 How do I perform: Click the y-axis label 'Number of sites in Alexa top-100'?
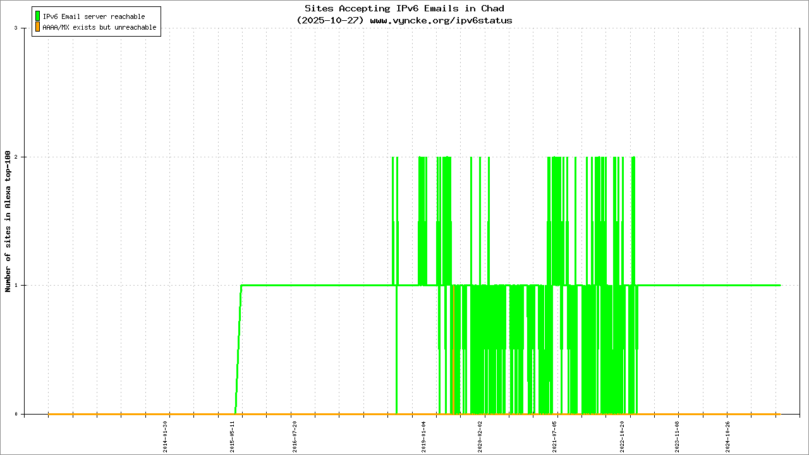pyautogui.click(x=8, y=221)
